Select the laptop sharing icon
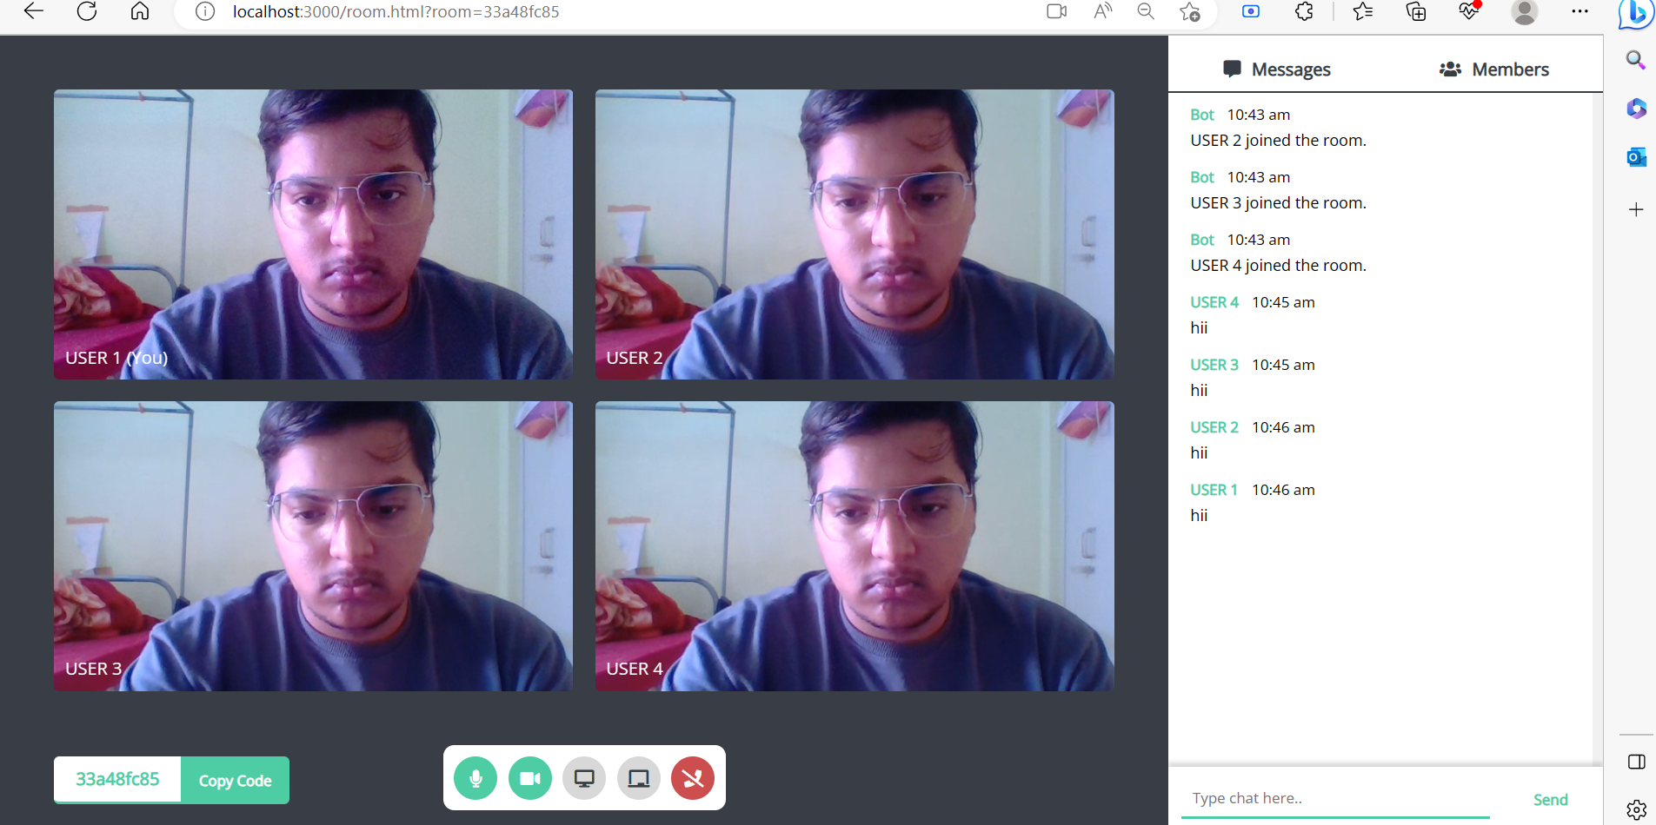Image resolution: width=1656 pixels, height=825 pixels. pyautogui.click(x=638, y=778)
